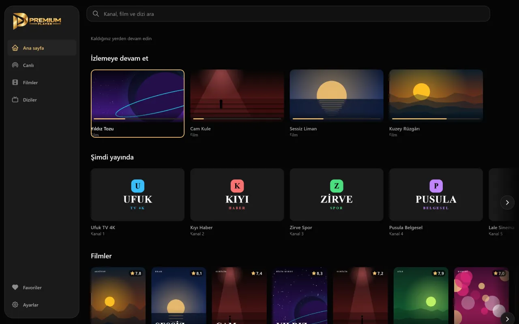
Task: Open Kıyı Haber channel card
Action: [237, 195]
